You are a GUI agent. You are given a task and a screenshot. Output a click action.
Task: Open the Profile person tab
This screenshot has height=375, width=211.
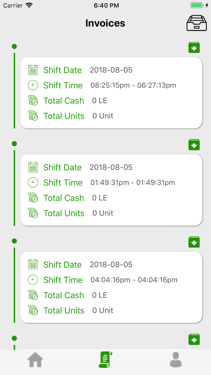click(176, 360)
